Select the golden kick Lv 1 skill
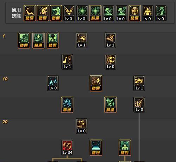 67,62
